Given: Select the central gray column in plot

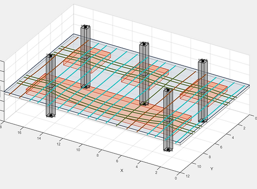Looking at the screenshot, I should [x=144, y=74].
